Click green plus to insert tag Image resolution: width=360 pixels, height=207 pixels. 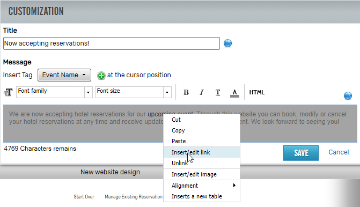point(101,76)
